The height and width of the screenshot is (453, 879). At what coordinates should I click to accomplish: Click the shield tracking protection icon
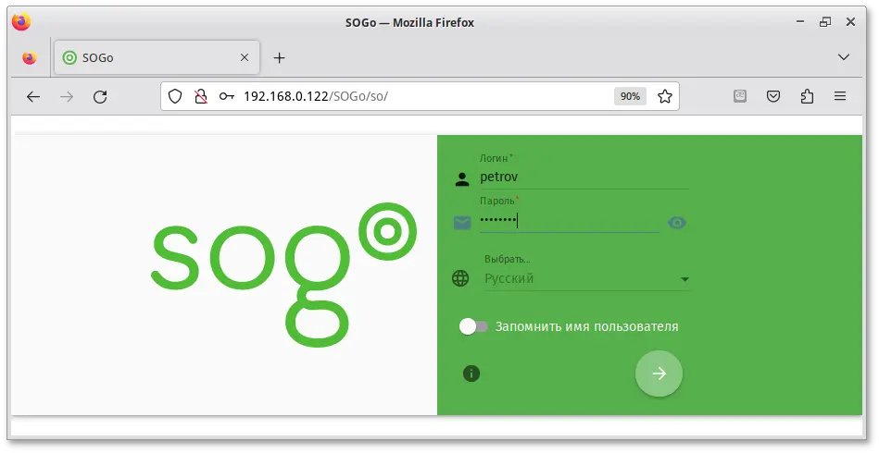pyautogui.click(x=178, y=96)
